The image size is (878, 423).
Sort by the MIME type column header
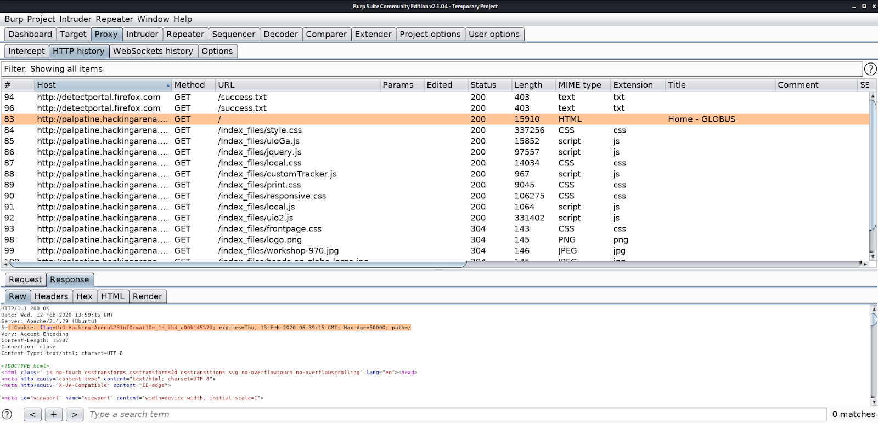coord(583,85)
